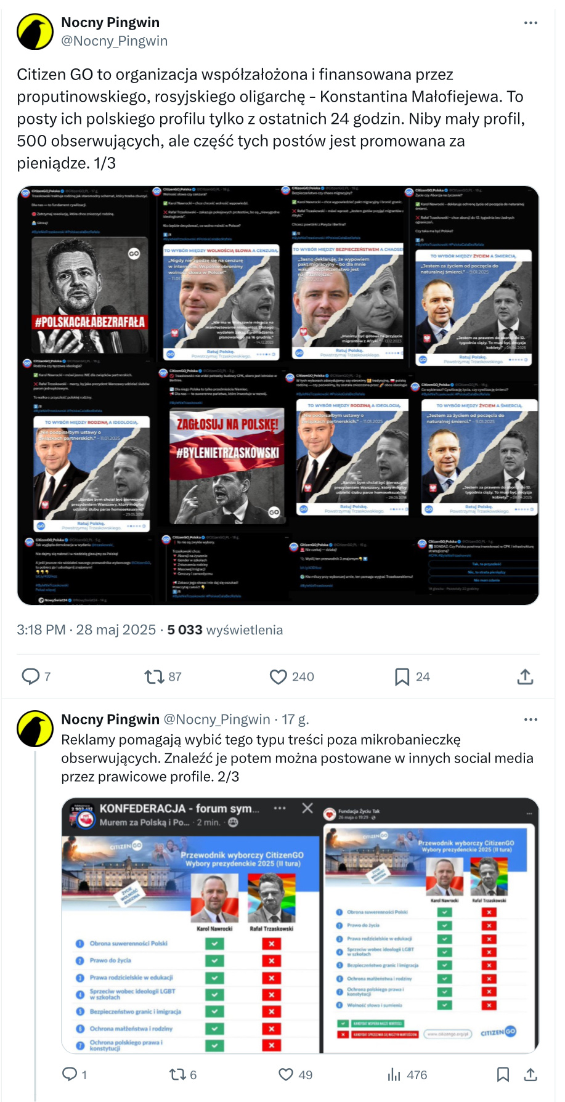The width and height of the screenshot is (565, 1102).
Task: Like the 2/3 reply with 49 likes
Action: point(286,1074)
